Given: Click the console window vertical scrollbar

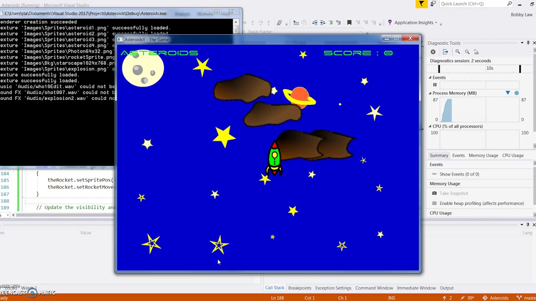Looking at the screenshot, I should pyautogui.click(x=236, y=26).
